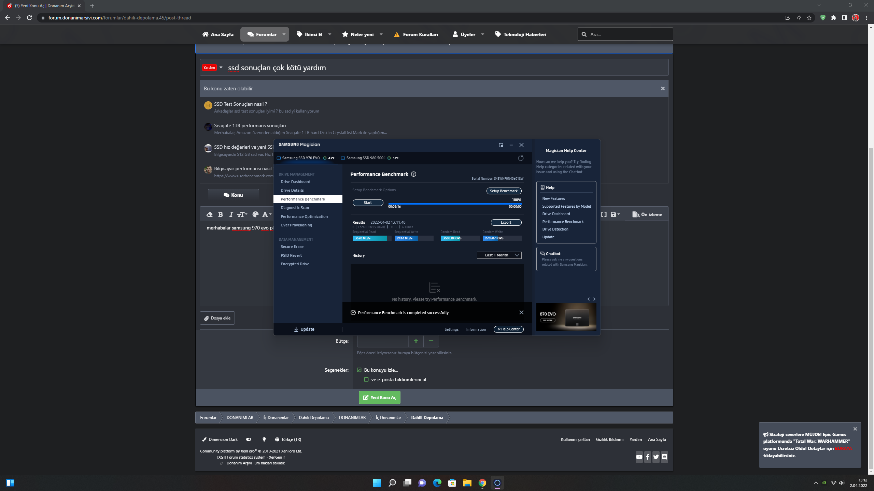Open the font size dropdown in the editor
Viewport: 874px width, 491px height.
coord(242,214)
